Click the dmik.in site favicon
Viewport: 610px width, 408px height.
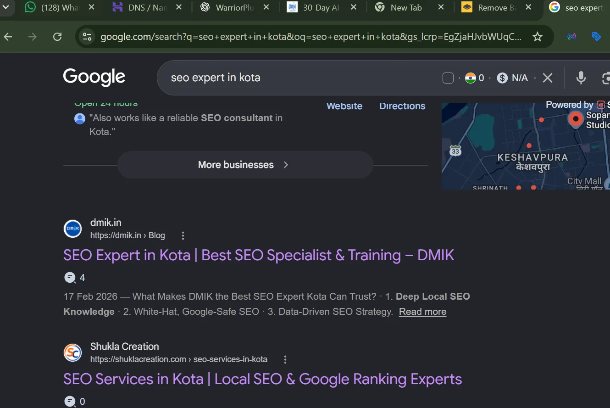pos(72,229)
